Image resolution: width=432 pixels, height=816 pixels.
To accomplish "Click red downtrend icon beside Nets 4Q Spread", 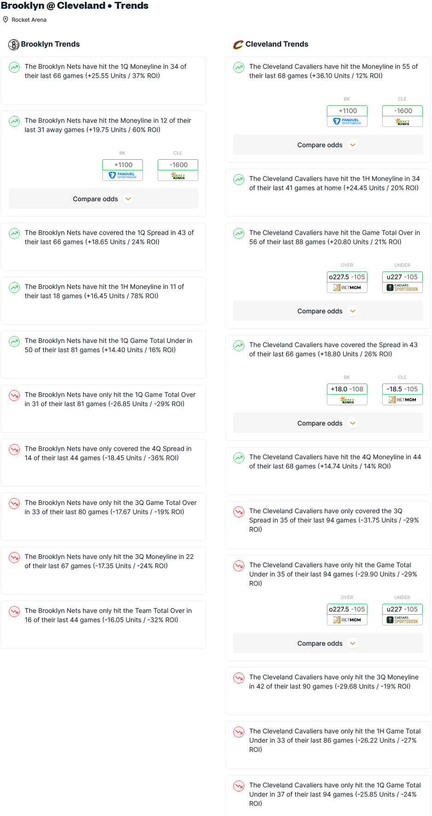I will (15, 450).
